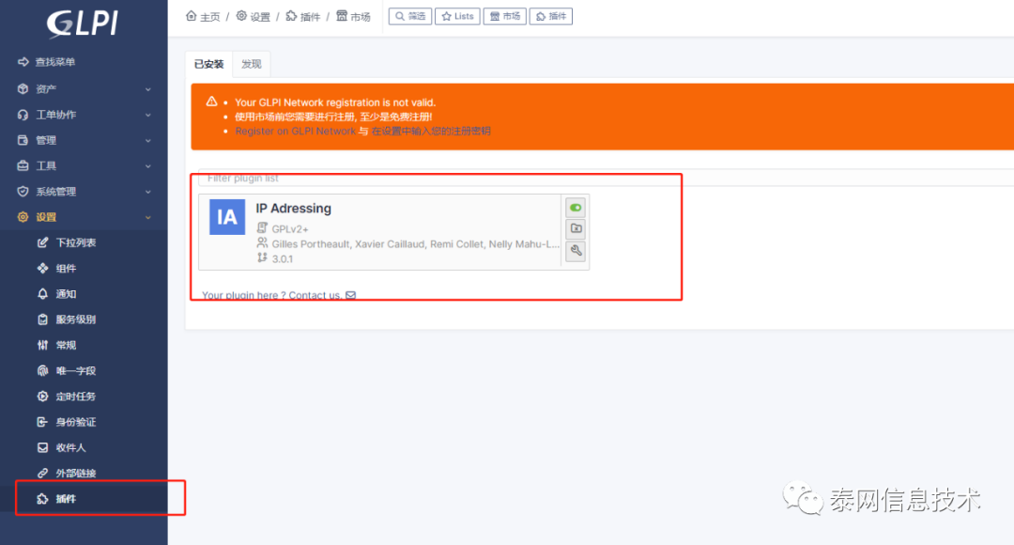Click the IP Adressing plugin title

(x=294, y=209)
